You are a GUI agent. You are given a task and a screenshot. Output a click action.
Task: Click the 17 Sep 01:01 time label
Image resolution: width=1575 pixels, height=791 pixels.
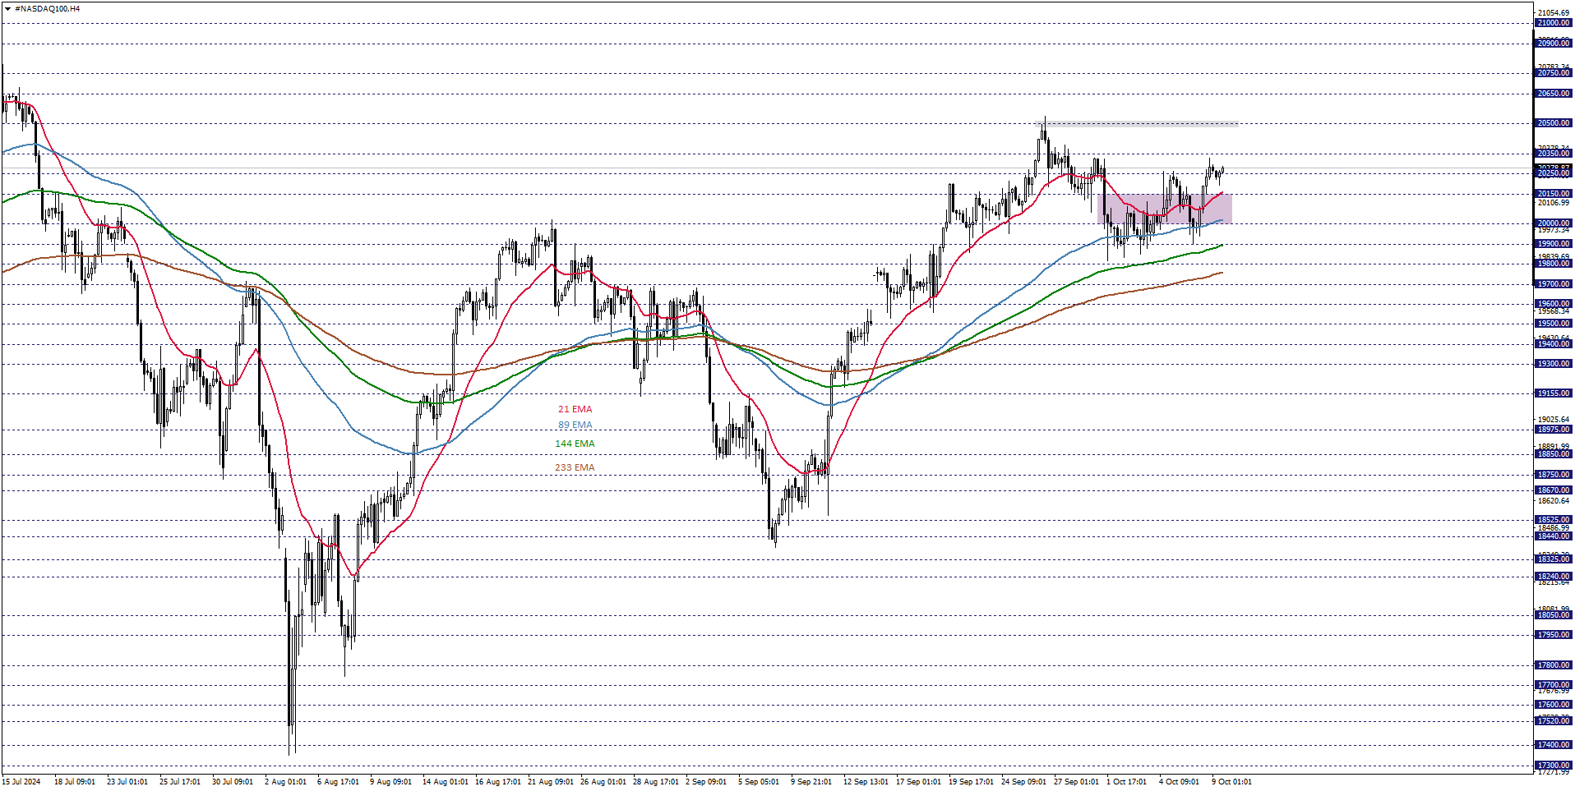click(x=919, y=782)
